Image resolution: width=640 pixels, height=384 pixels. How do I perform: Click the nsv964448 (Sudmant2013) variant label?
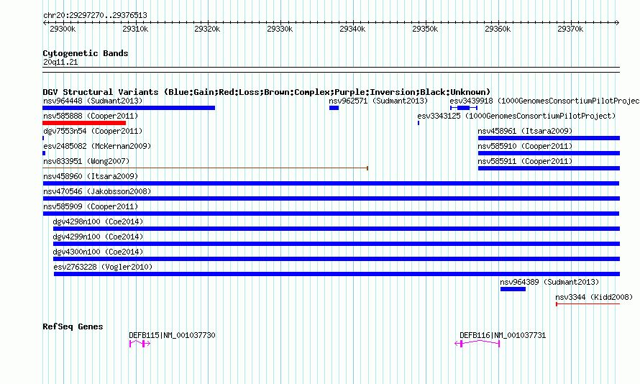tap(93, 101)
